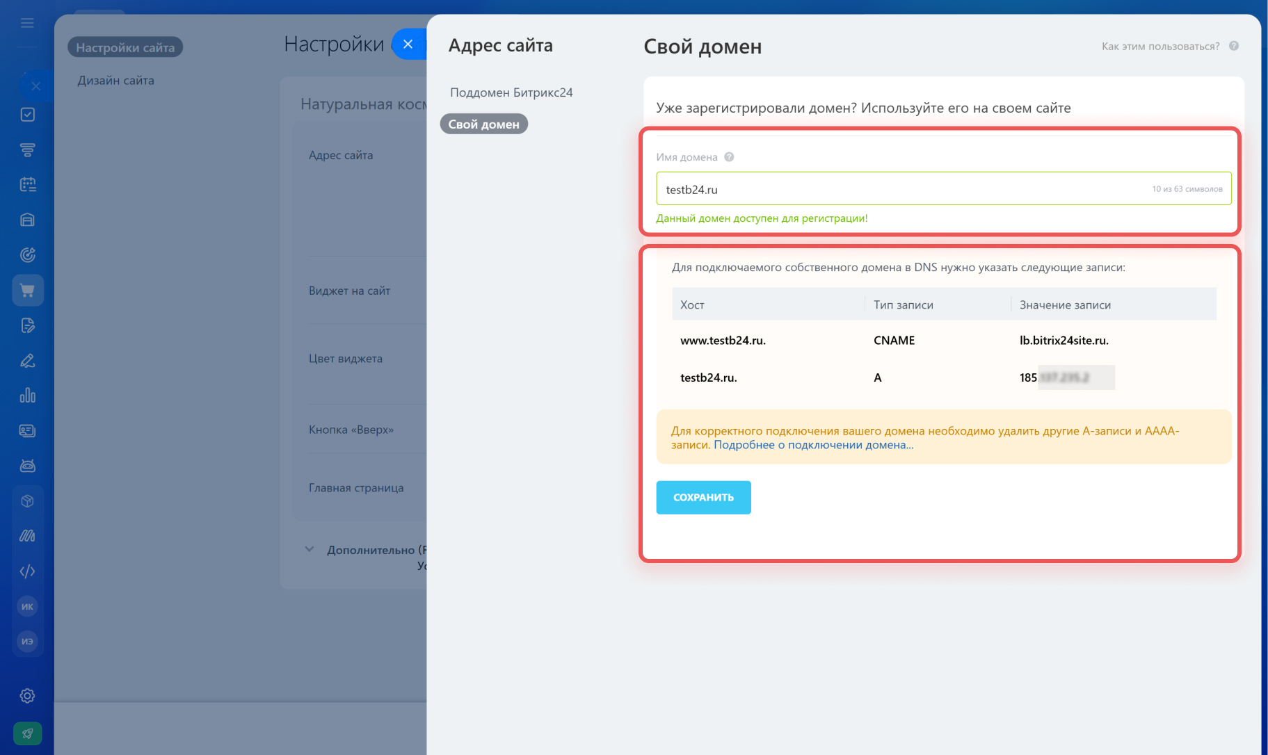The width and height of the screenshot is (1268, 755).
Task: Open the CRM funnel icon in sidebar
Action: 28,149
